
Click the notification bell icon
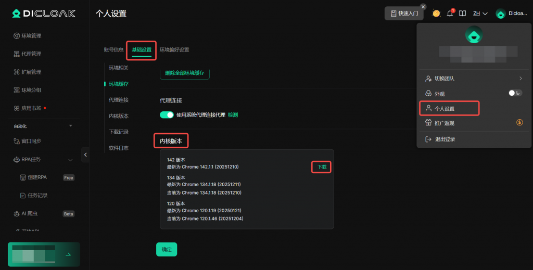(451, 14)
